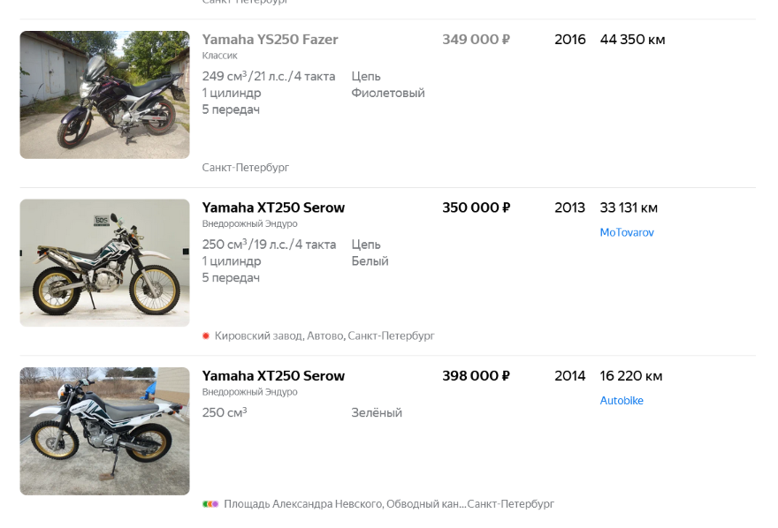The width and height of the screenshot is (778, 528).
Task: Visit the MoTovarov seller link
Action: (x=627, y=233)
